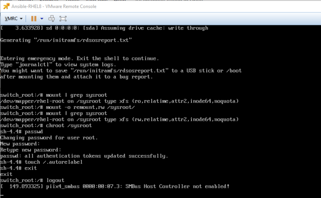
Task: Enter full screen mode using the toolbar icon
Action: coord(63,18)
